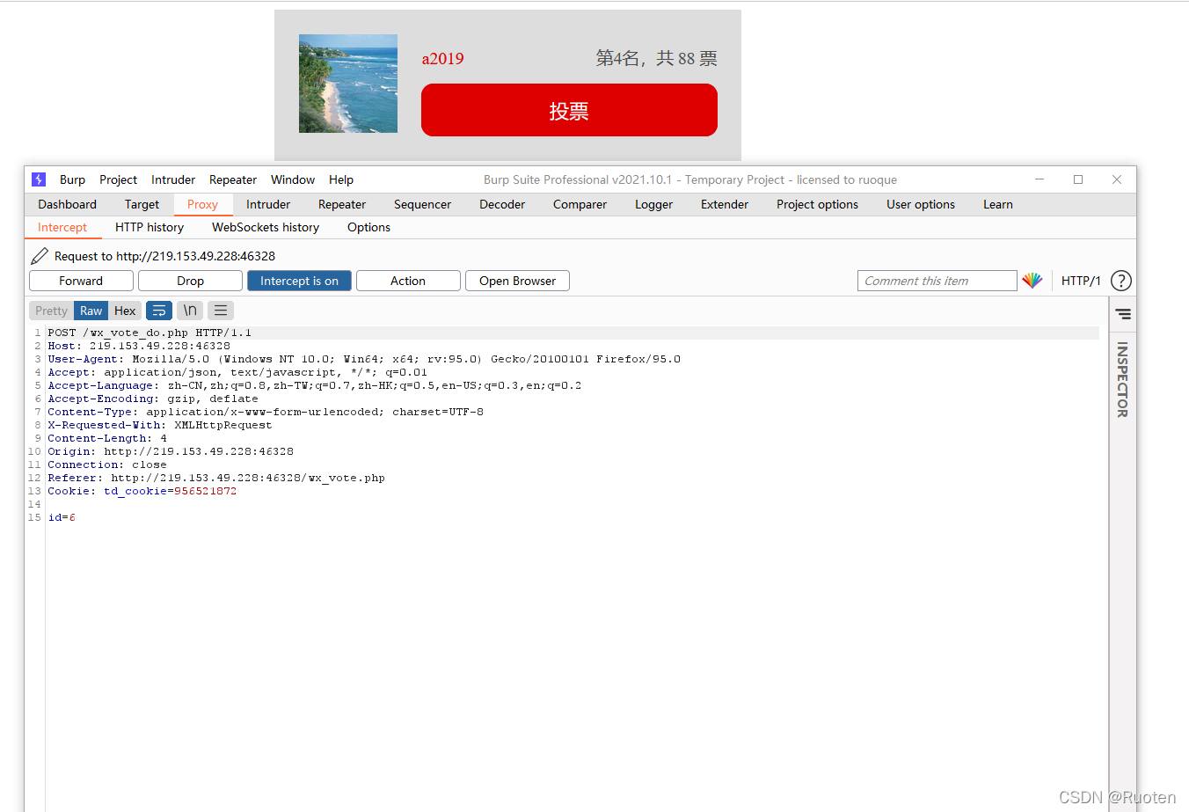Click the red 投票 vote button

(x=569, y=110)
